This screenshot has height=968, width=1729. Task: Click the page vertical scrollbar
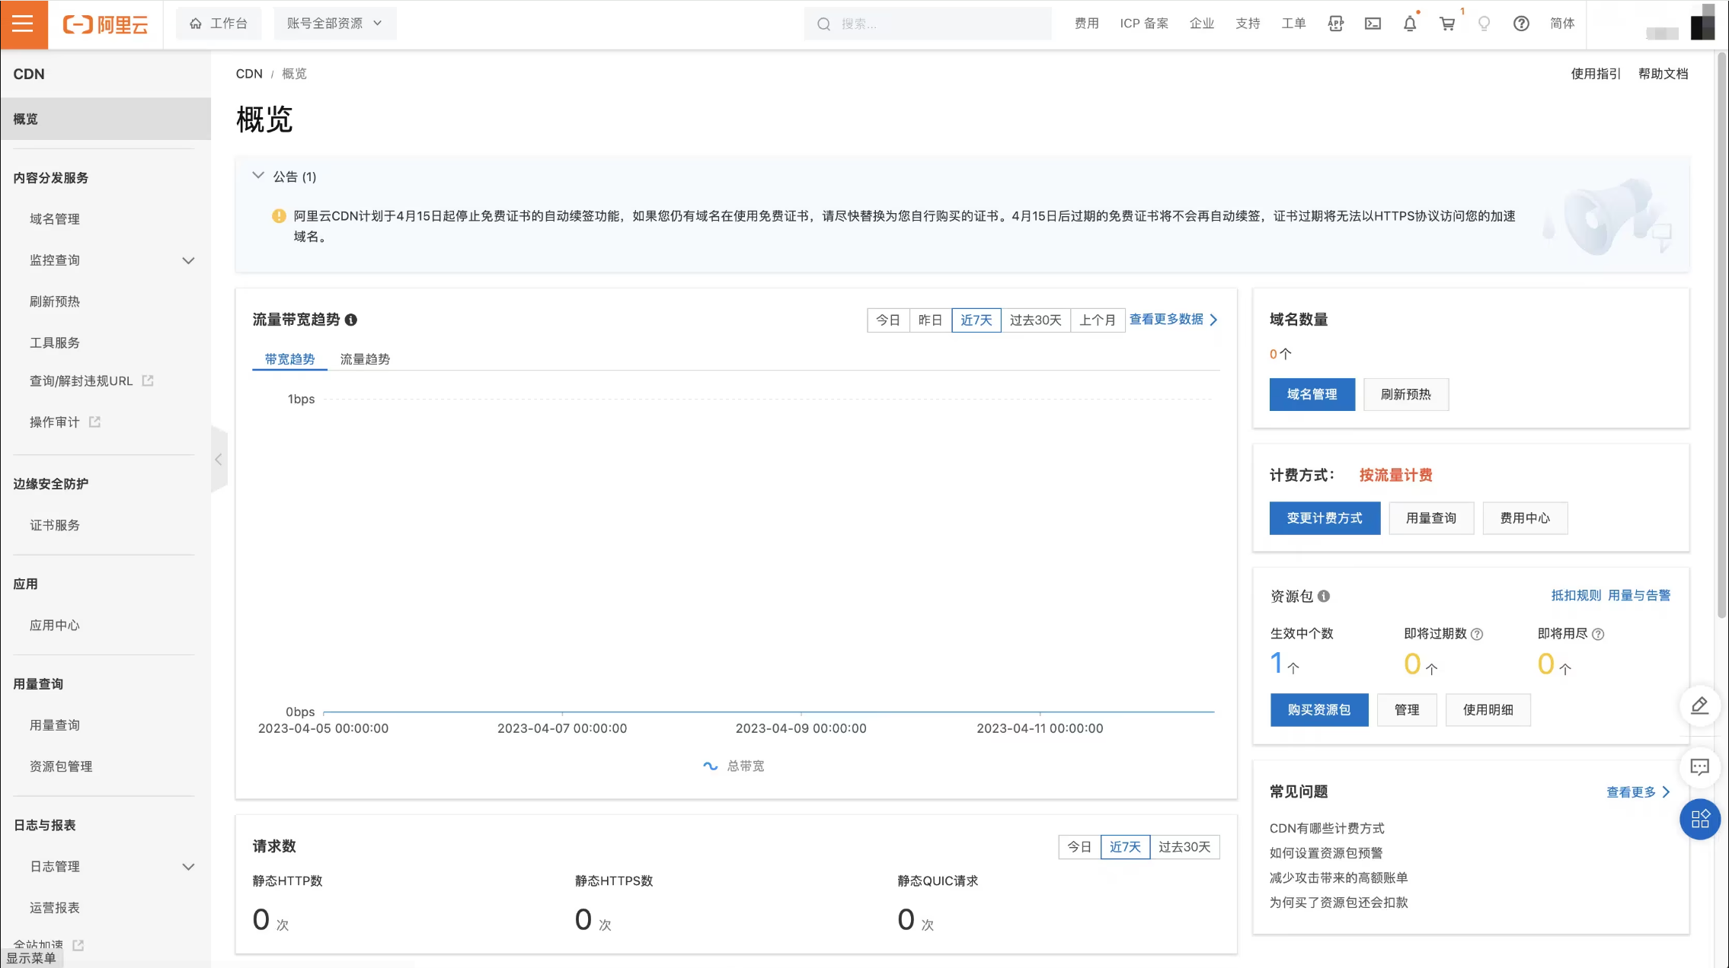click(x=1721, y=335)
